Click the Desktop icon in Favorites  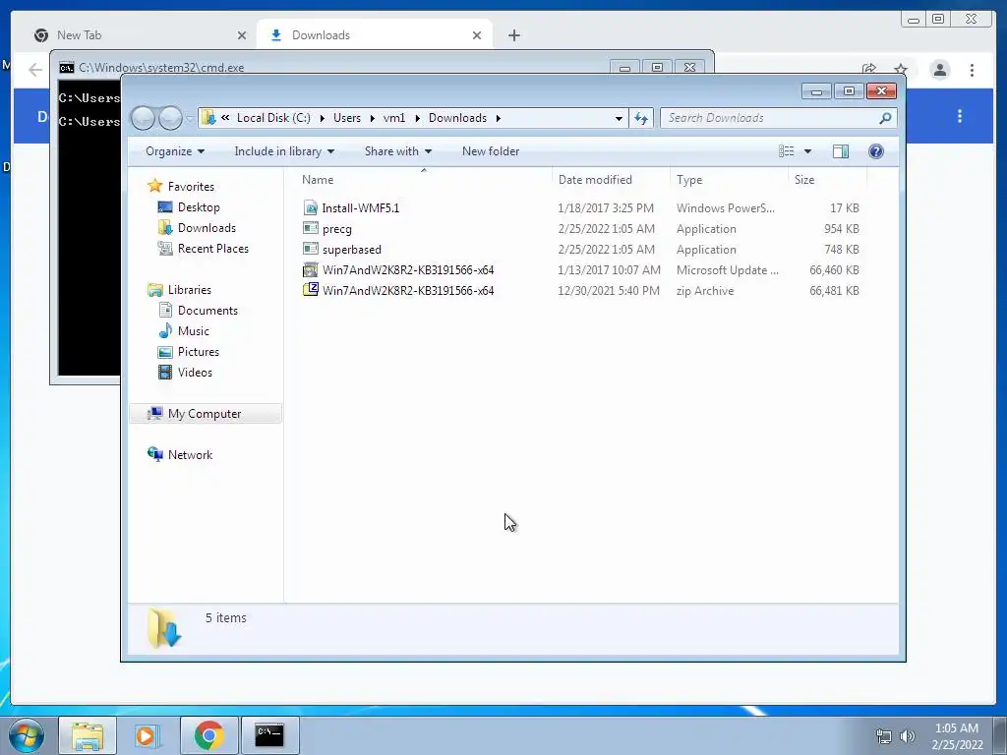coord(165,206)
